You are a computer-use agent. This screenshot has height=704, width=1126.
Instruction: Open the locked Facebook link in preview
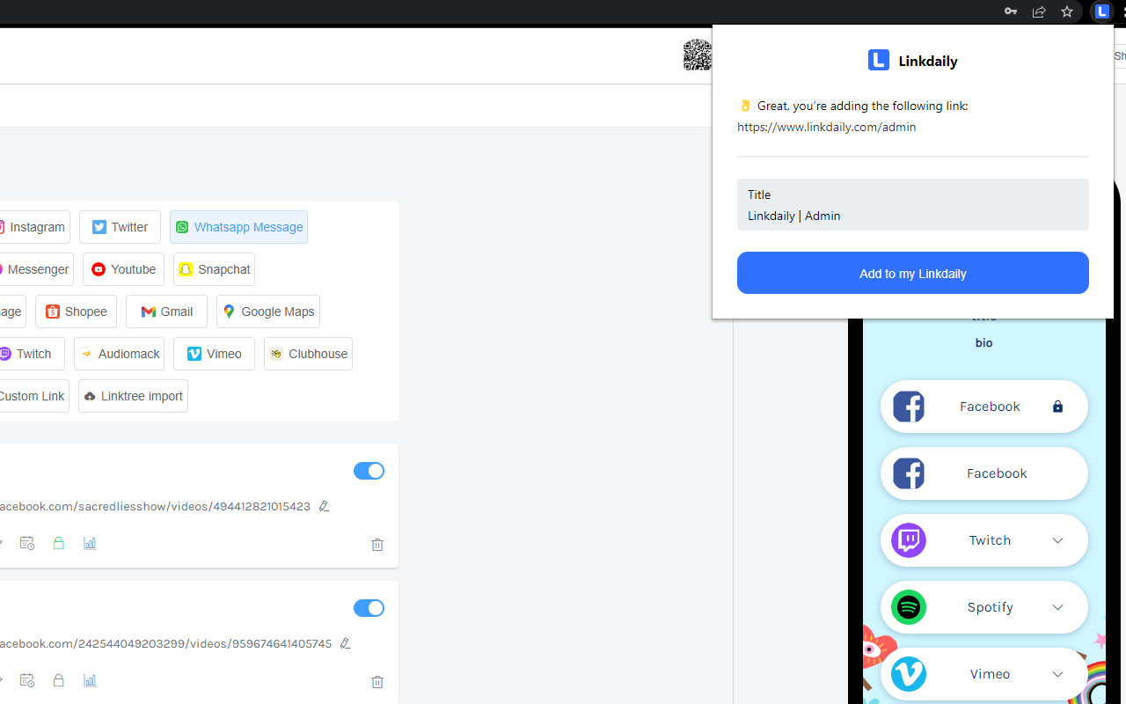(983, 407)
